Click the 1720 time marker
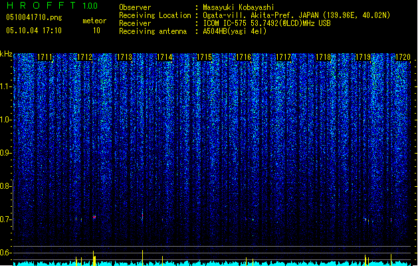The image size is (418, 266). (x=403, y=57)
